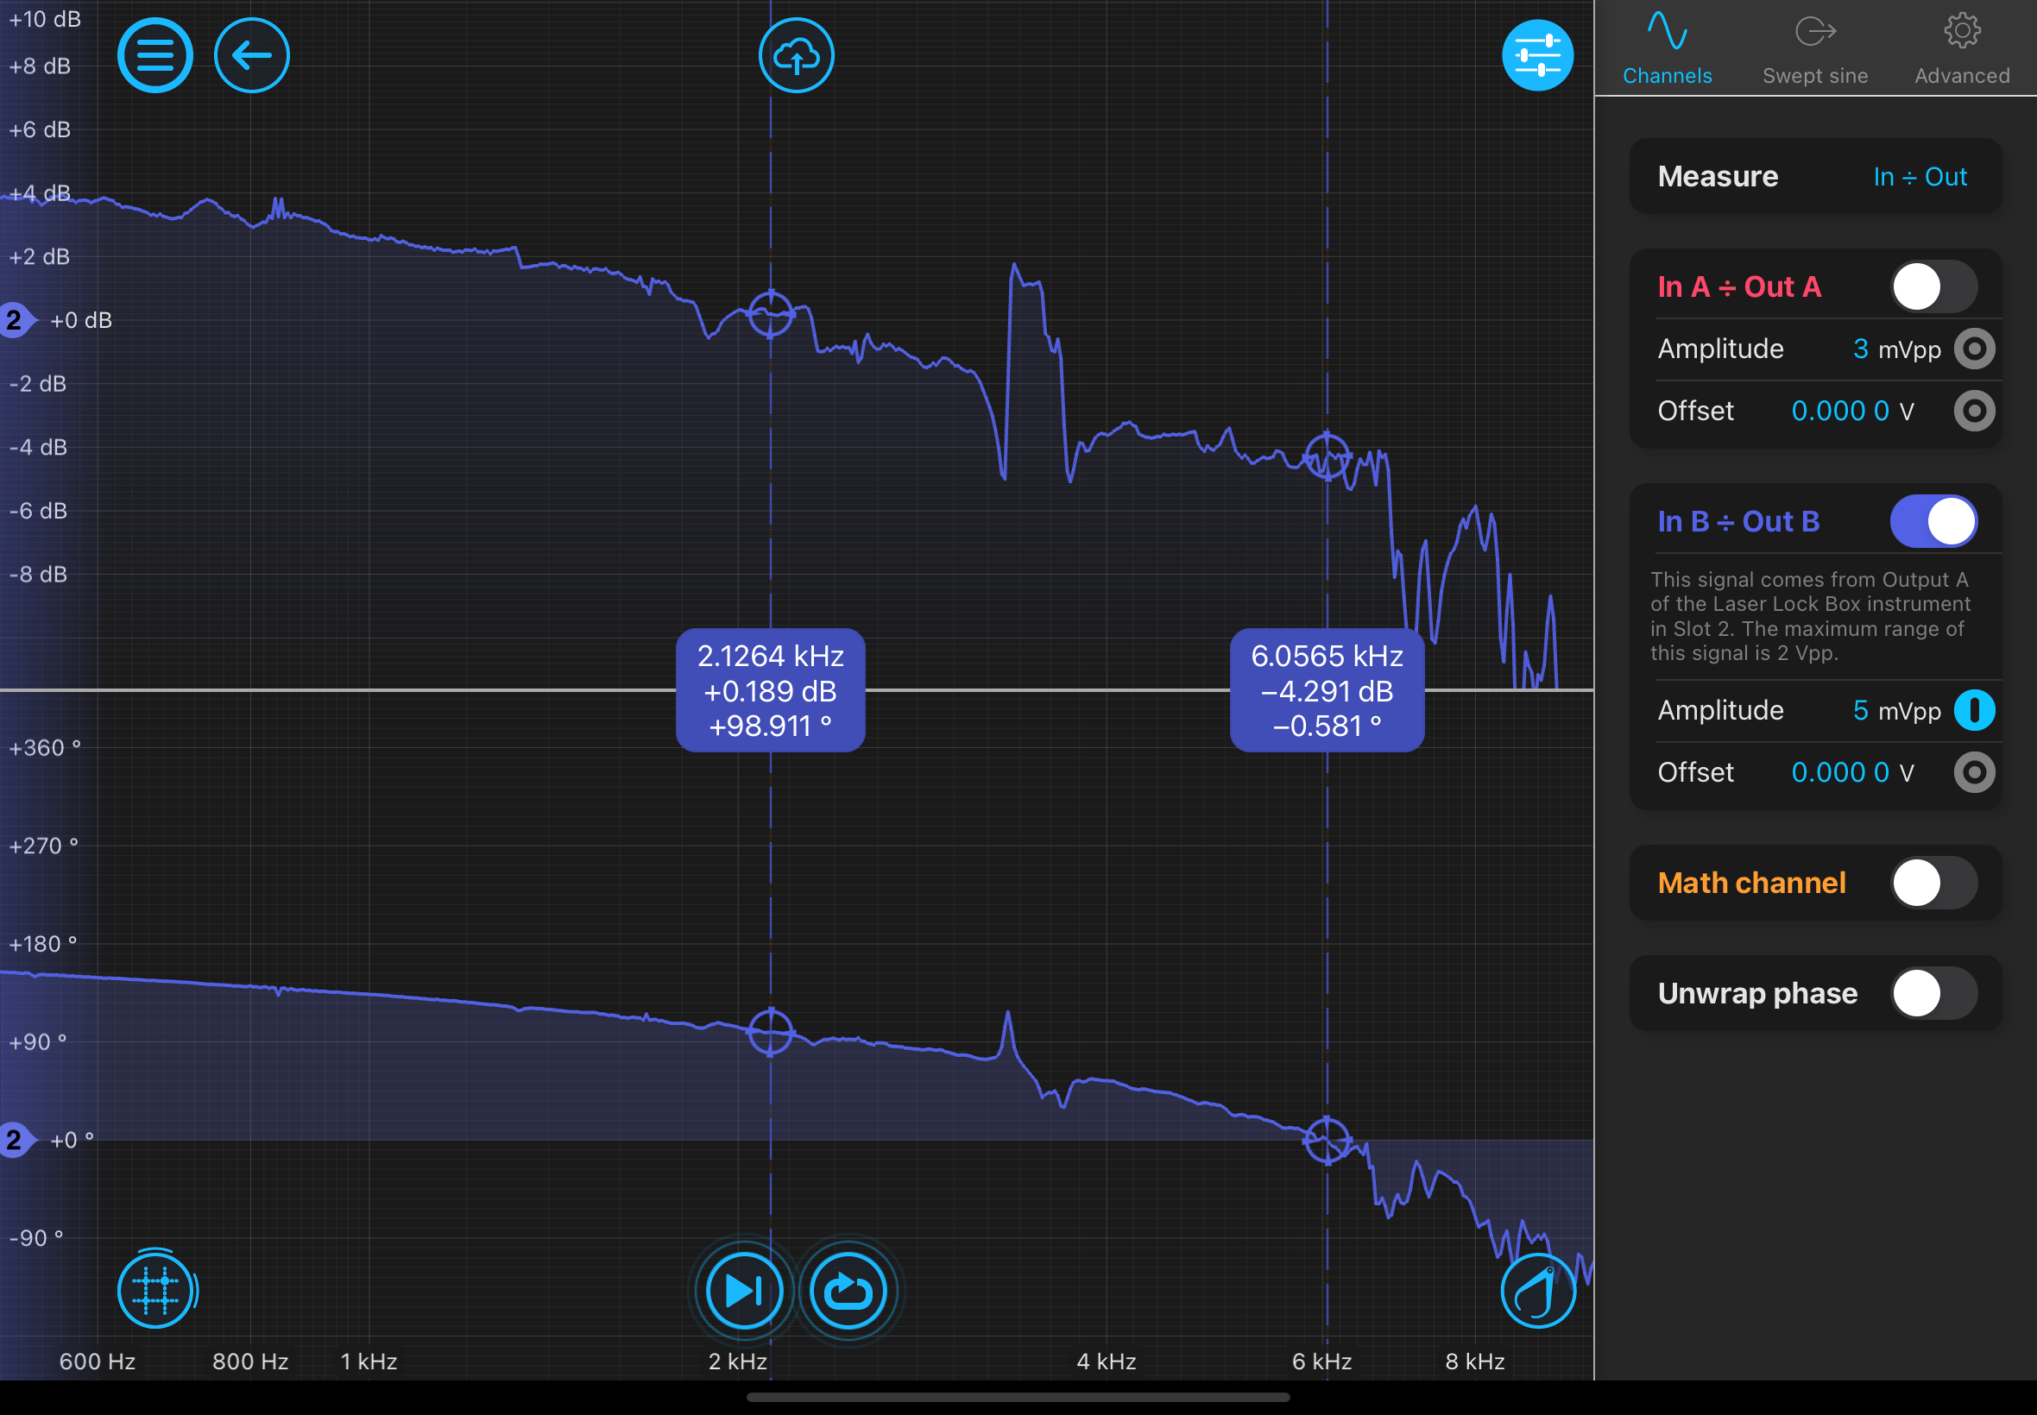Edit channel A amplitude 3 mVpp
This screenshot has height=1415, width=2037.
pos(1896,349)
